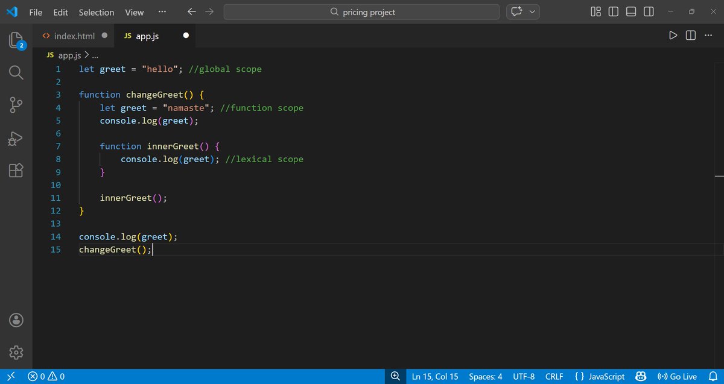Image resolution: width=724 pixels, height=384 pixels.
Task: Expand the breadcrumb symbol ellipsis
Action: point(95,55)
